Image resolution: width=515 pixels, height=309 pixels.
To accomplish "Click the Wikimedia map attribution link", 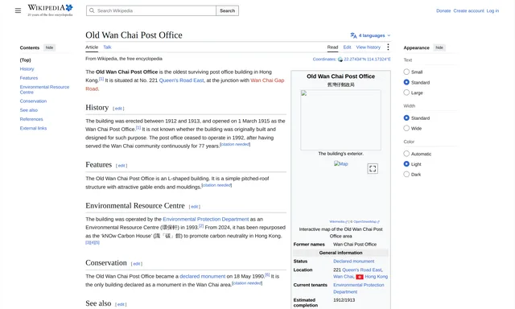I will pyautogui.click(x=338, y=221).
